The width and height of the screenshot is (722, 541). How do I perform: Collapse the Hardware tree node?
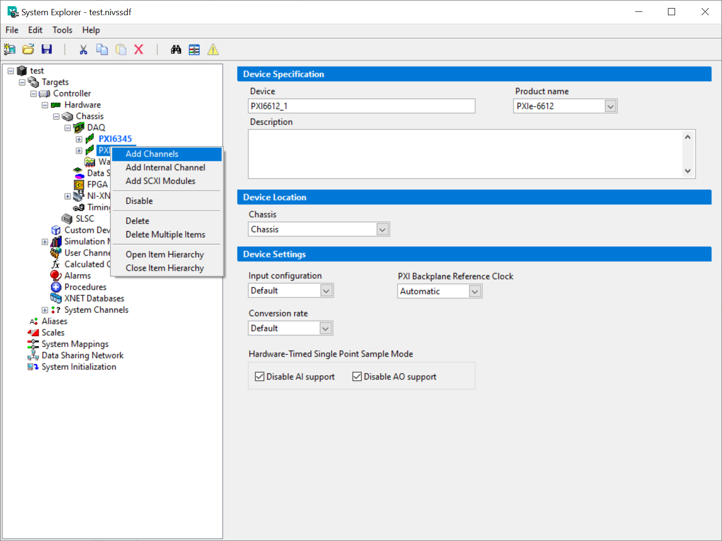coord(45,105)
